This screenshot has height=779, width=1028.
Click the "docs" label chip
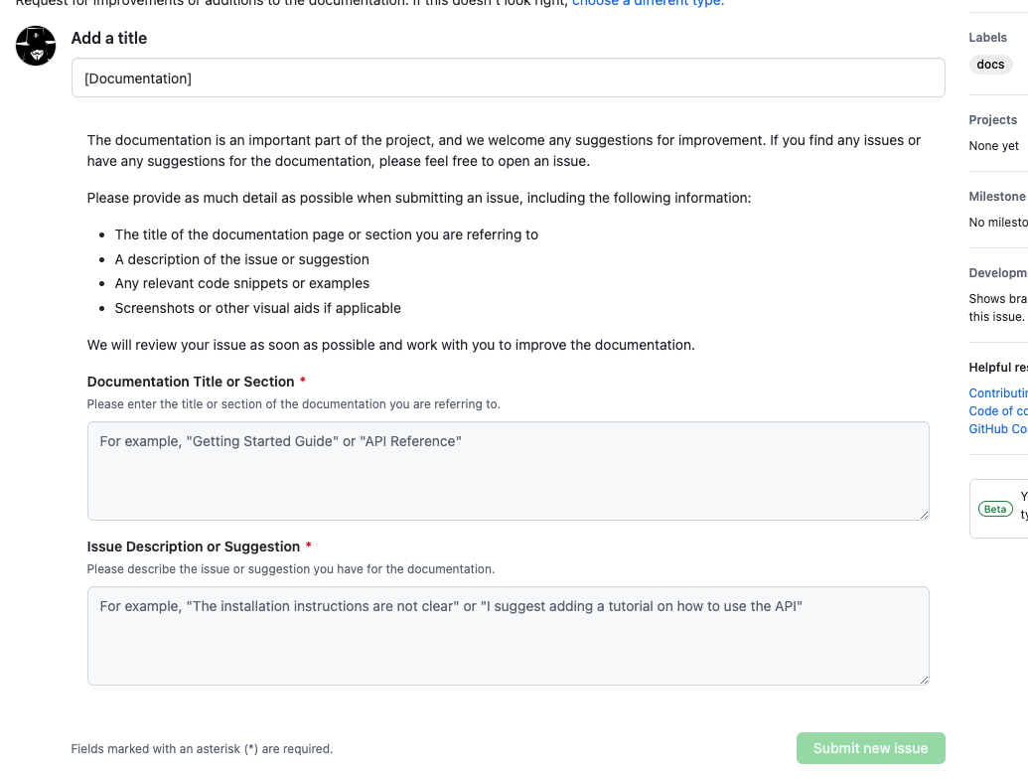pos(990,65)
